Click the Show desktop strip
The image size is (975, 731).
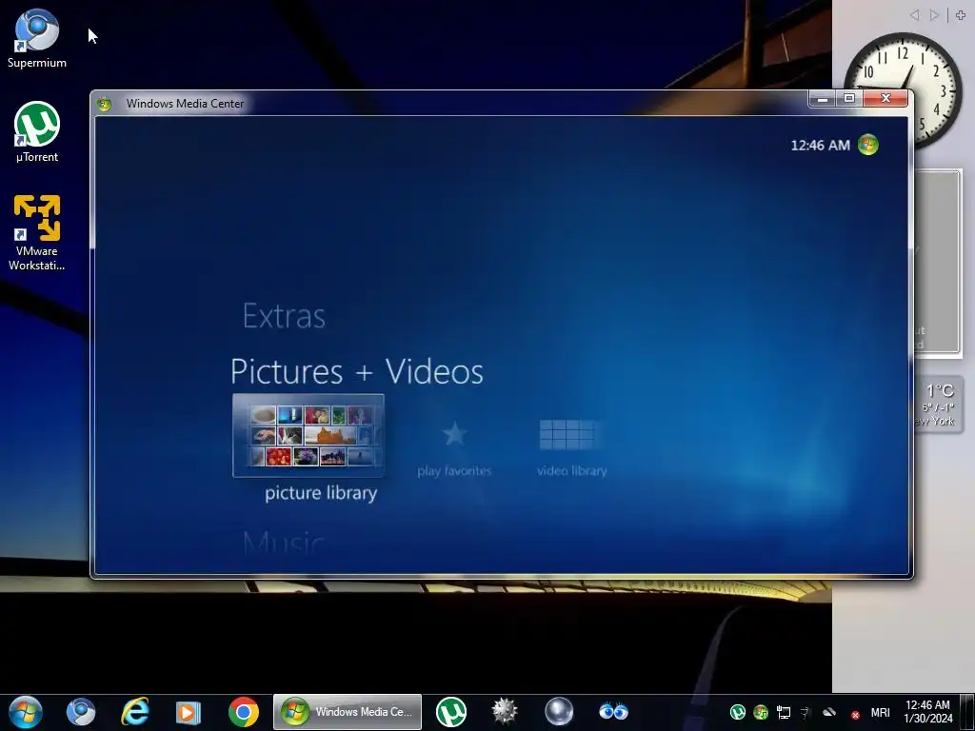click(967, 712)
